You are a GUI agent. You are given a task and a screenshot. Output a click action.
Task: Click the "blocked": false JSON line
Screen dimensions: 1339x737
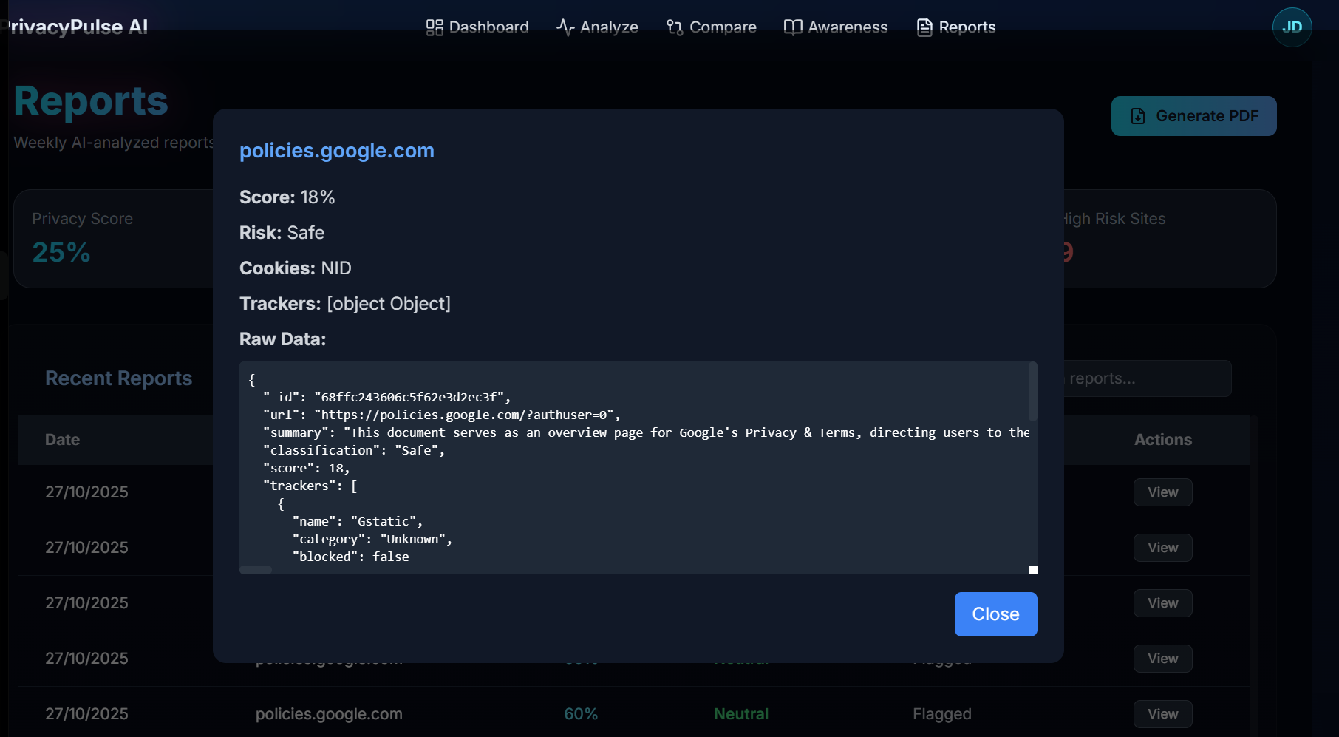(x=351, y=557)
